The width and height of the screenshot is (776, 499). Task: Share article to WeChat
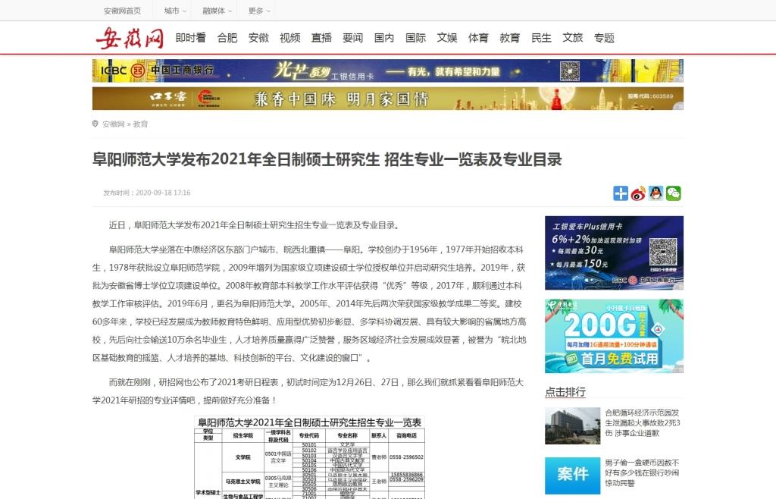(x=673, y=193)
